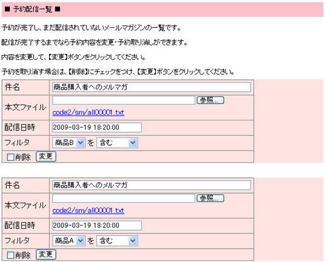
Task: Tick the 削除 checkbox in the 商品B form
Action: pyautogui.click(x=10, y=157)
